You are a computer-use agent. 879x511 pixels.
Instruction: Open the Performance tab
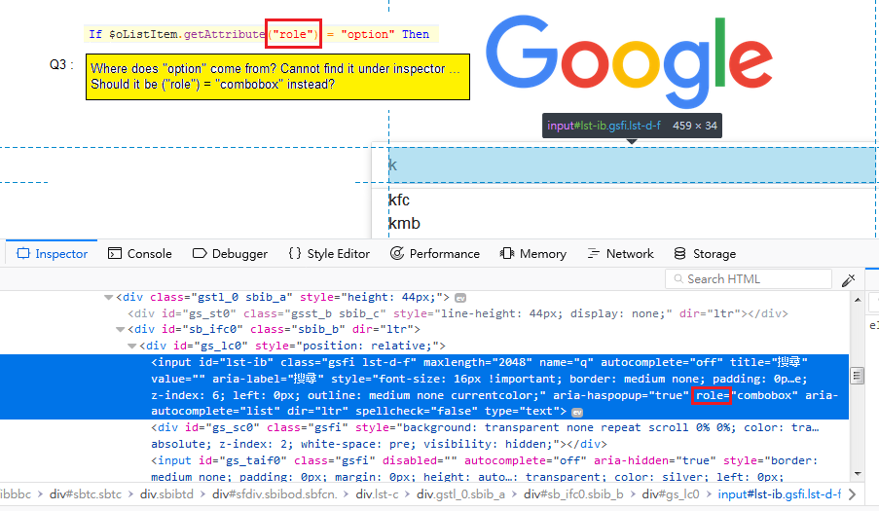pos(435,254)
